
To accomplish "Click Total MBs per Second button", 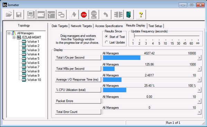I will click(78, 68).
